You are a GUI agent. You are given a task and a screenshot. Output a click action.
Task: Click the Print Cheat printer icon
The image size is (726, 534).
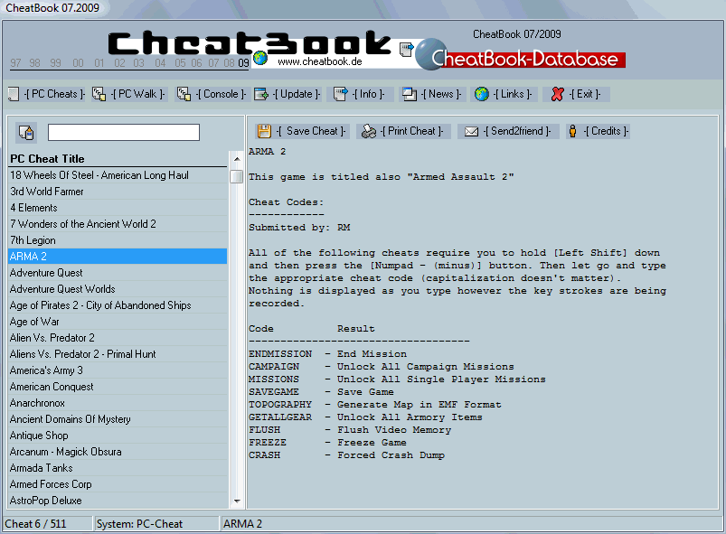coord(369,131)
